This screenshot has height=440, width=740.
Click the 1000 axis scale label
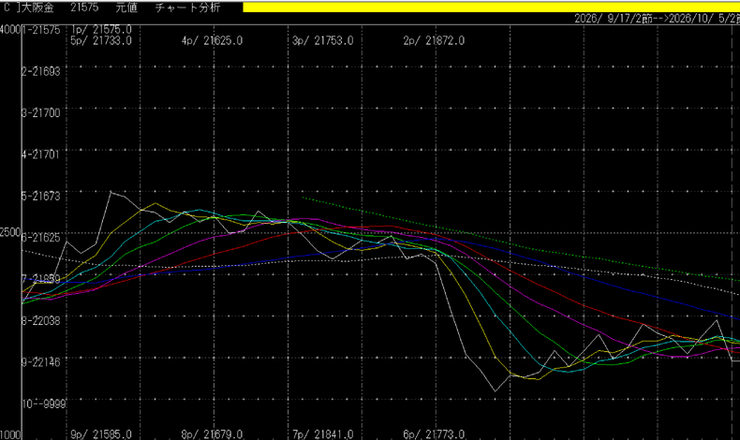coord(10,434)
